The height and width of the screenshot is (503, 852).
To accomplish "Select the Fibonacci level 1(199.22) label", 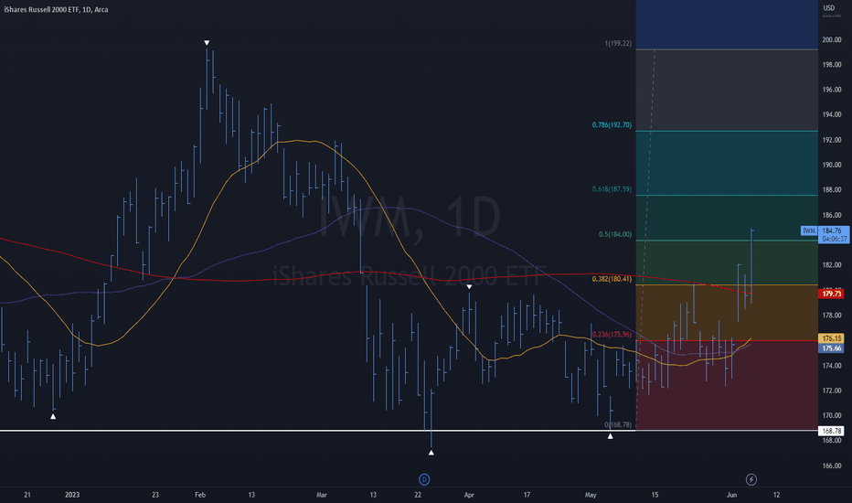I will point(618,43).
